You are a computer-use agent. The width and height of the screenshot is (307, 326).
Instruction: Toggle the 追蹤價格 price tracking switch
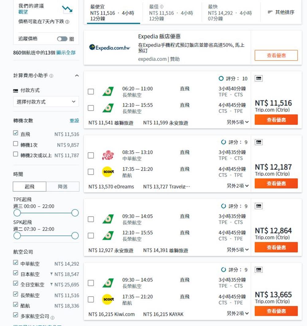pyautogui.click(x=62, y=39)
